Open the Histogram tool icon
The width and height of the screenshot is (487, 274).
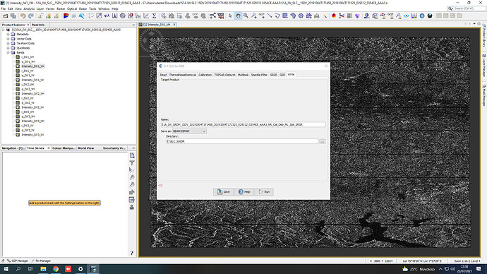coord(114,16)
